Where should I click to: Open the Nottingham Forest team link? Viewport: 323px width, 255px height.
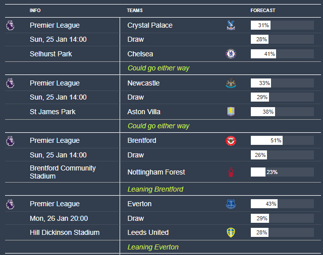point(156,172)
